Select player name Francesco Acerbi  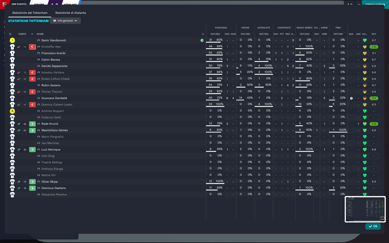pos(53,53)
